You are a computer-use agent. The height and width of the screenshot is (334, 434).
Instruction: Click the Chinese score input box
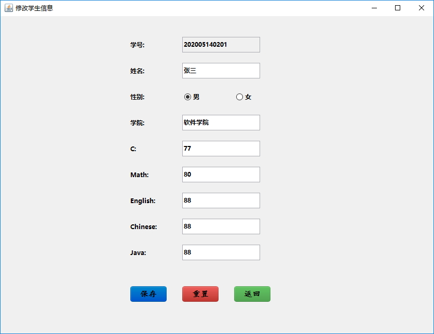221,226
